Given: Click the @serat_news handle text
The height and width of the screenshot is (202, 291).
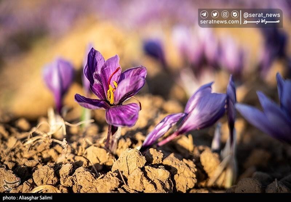Looking at the screenshot, I should coord(262,15).
